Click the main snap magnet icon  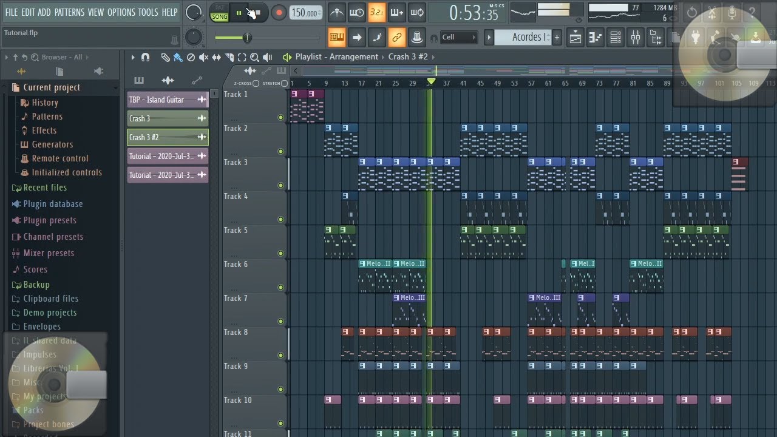click(x=434, y=38)
